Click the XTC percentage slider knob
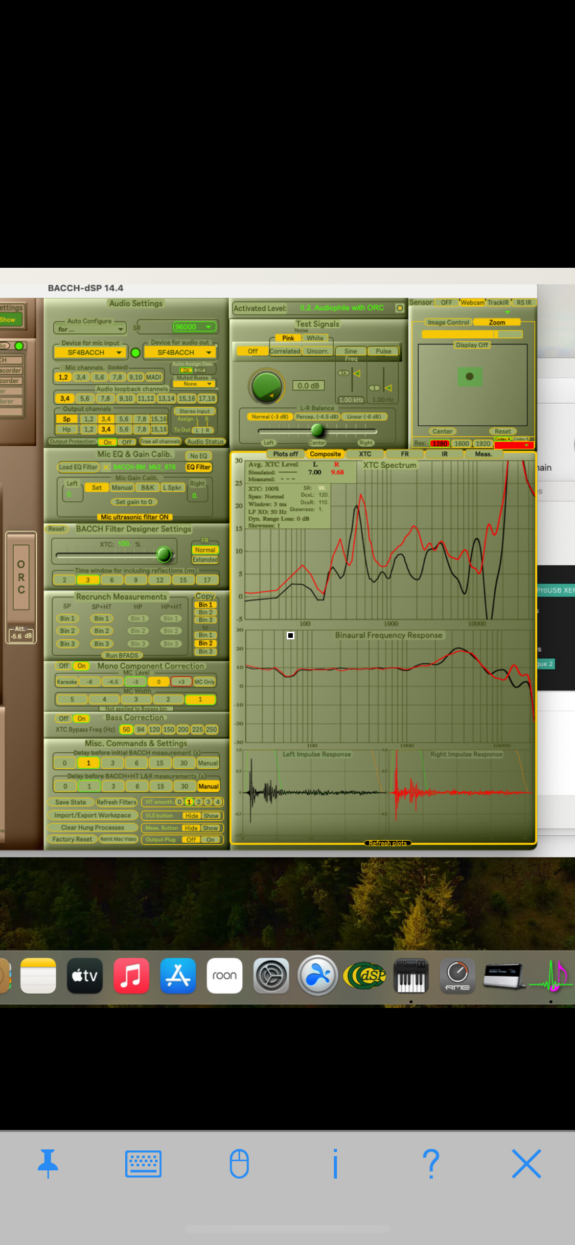575x1245 pixels. click(164, 554)
